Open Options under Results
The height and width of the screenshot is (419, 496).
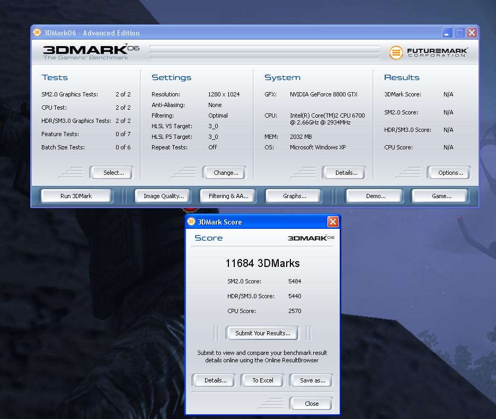(x=450, y=173)
